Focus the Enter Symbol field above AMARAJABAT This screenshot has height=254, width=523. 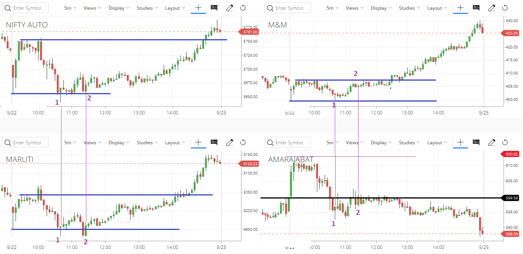pos(288,142)
